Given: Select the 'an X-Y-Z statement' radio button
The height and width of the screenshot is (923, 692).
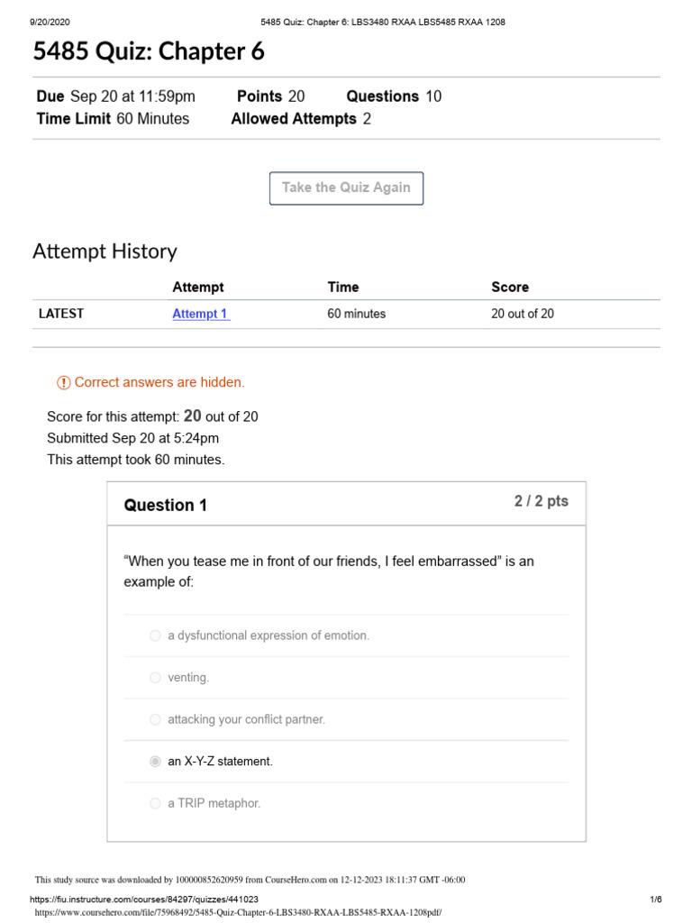Looking at the screenshot, I should tap(155, 762).
